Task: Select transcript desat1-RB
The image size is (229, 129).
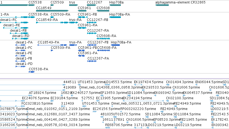Action: pos(18,31)
